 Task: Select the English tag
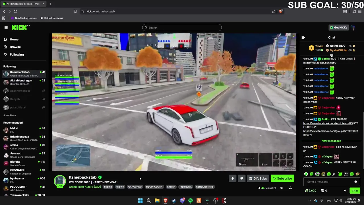coord(171,187)
